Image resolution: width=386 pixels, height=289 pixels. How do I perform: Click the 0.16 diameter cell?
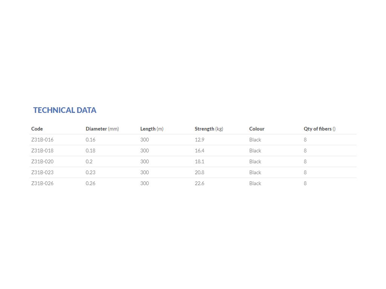90,140
